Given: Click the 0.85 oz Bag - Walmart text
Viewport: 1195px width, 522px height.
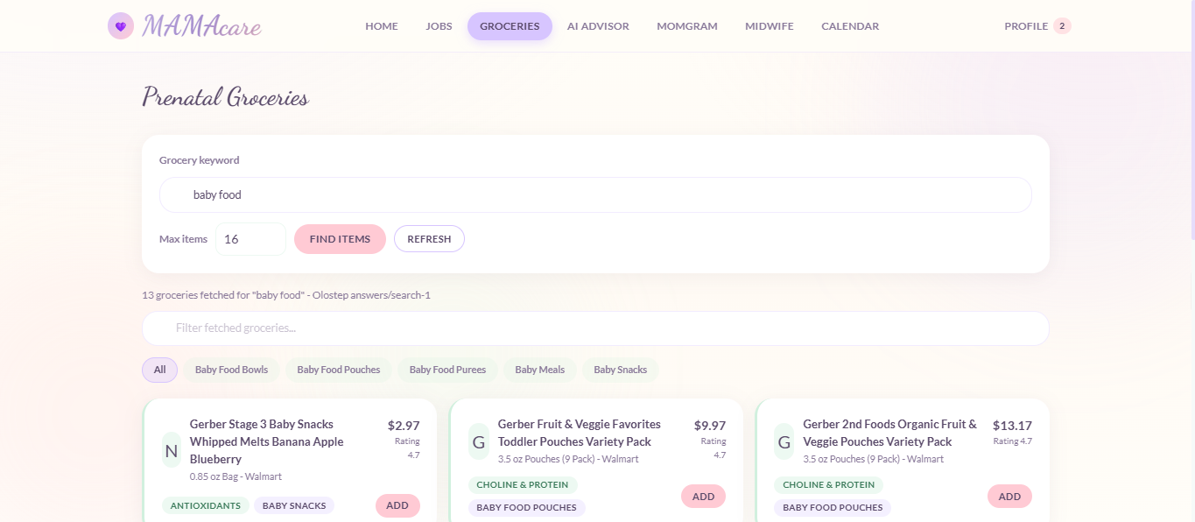Looking at the screenshot, I should coord(236,476).
